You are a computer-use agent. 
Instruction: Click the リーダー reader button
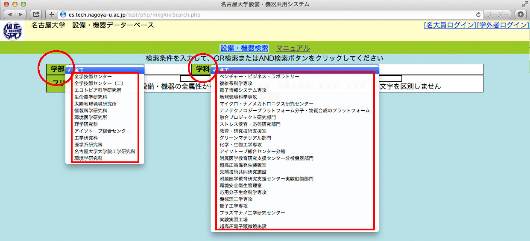pos(497,14)
